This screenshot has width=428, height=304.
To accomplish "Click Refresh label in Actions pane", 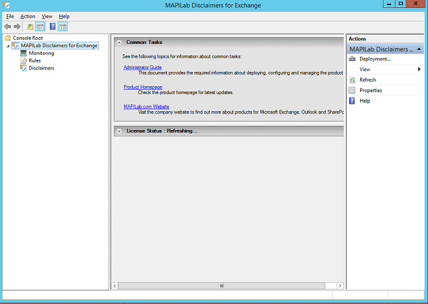I will coord(367,80).
